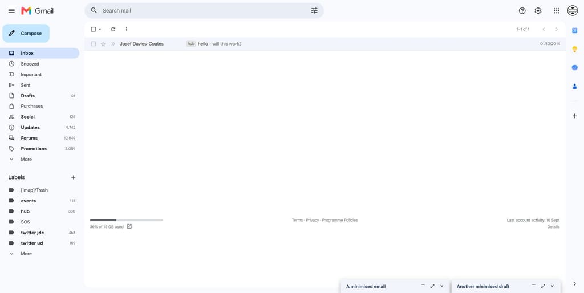The height and width of the screenshot is (293, 584).
Task: Open the Drafts folder
Action: (40, 96)
